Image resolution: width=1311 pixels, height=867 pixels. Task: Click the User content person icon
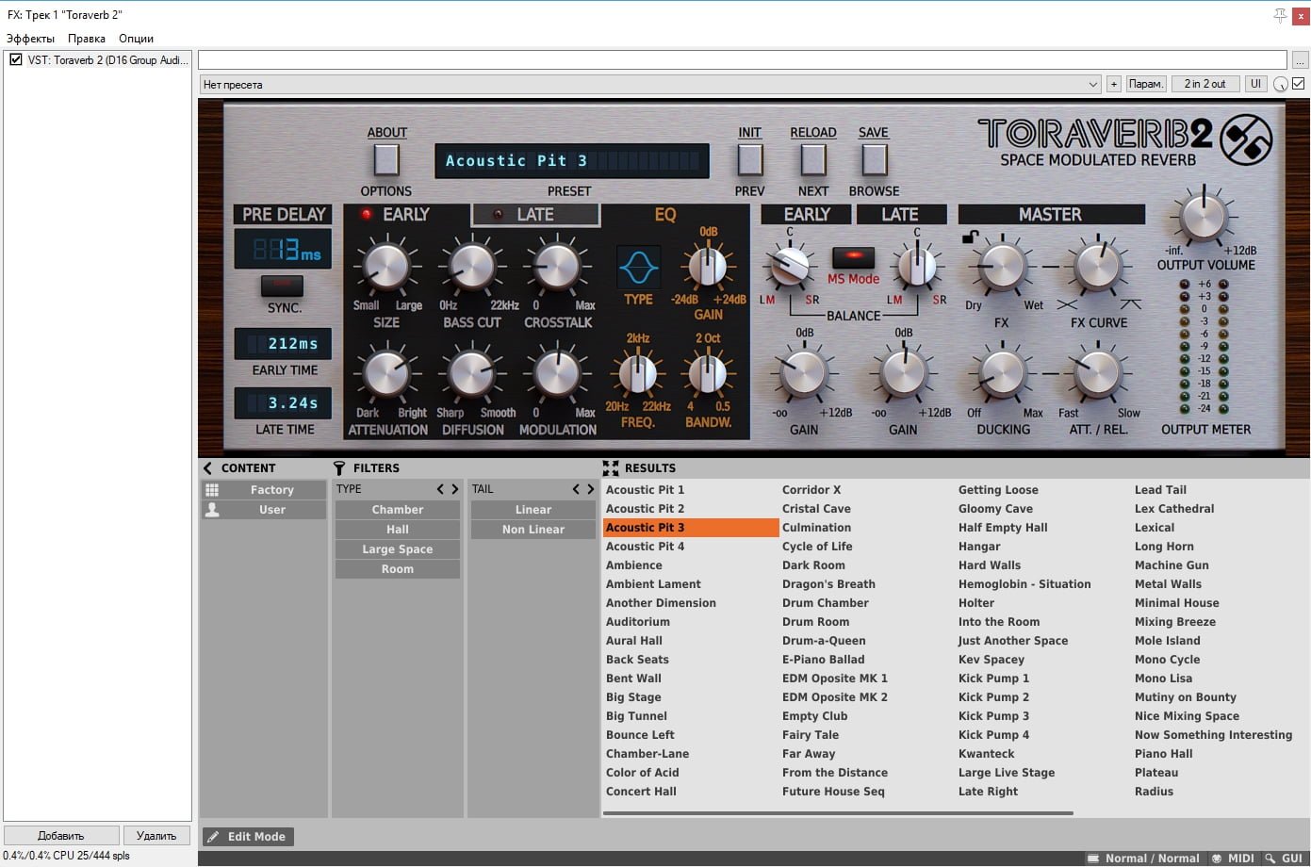click(x=212, y=510)
